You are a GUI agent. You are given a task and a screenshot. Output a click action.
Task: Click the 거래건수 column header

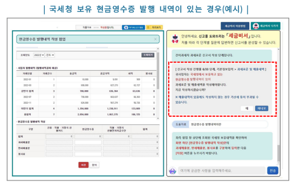point(47,74)
